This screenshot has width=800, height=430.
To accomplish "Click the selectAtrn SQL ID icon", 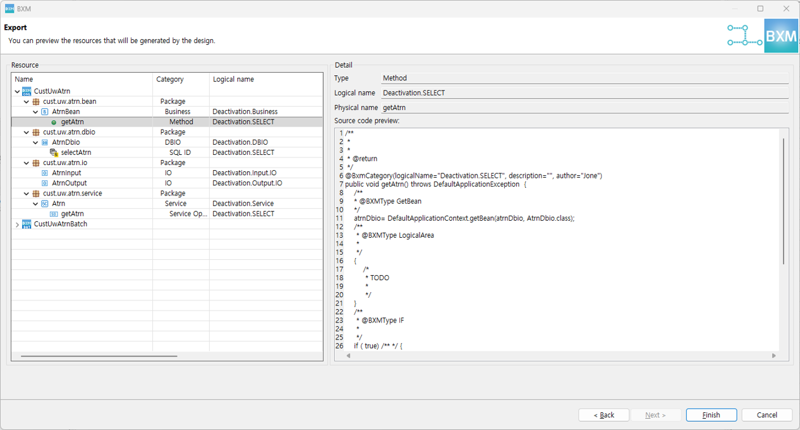I will point(54,153).
